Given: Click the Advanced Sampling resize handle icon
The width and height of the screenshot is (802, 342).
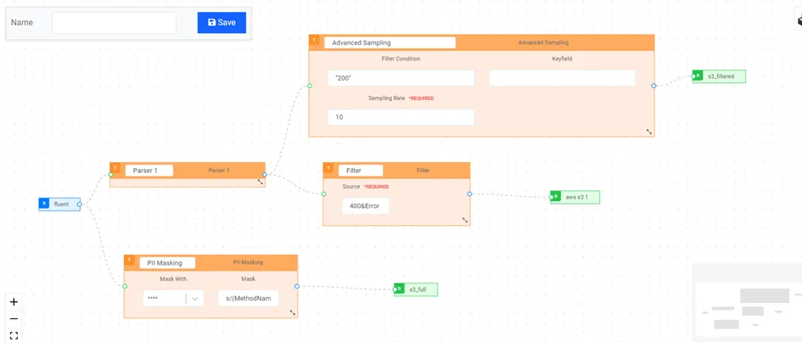Looking at the screenshot, I should click(649, 132).
